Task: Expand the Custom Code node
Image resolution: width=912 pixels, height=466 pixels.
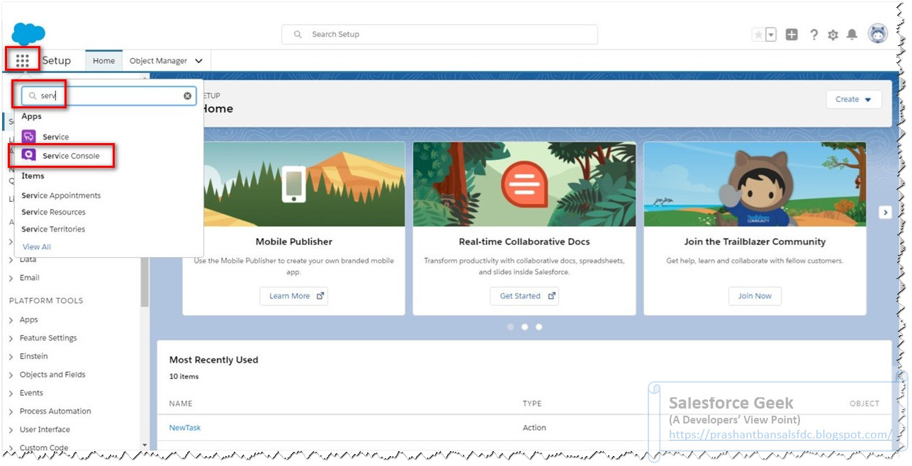Action: pos(11,448)
